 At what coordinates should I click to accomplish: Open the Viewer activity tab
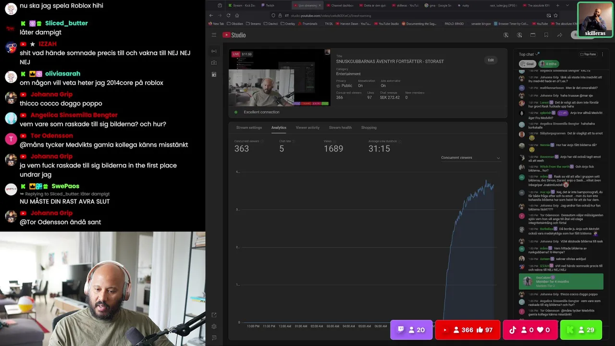click(x=307, y=127)
